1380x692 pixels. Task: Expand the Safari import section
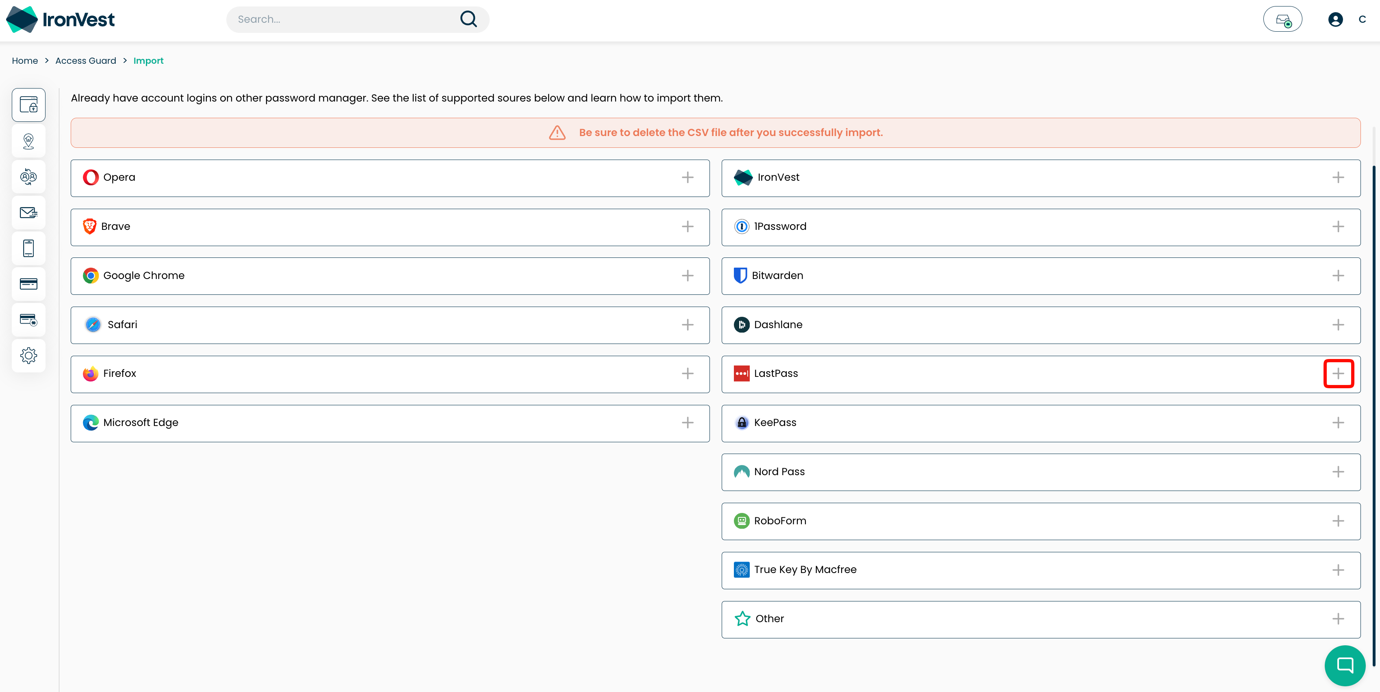click(x=687, y=325)
